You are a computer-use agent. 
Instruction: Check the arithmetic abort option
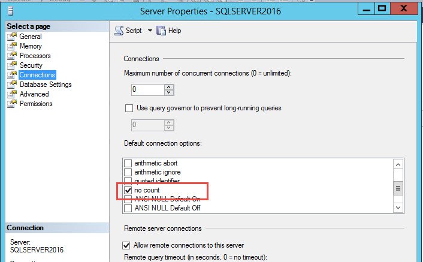128,163
